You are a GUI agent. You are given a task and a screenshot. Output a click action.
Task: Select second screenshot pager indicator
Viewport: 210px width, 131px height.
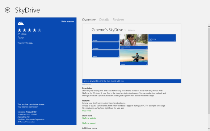tap(87, 84)
